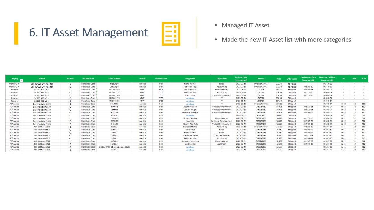This screenshot has height=210, width=374.
Task: Select assigned name 'Luke Fouad'
Action: coord(190,95)
